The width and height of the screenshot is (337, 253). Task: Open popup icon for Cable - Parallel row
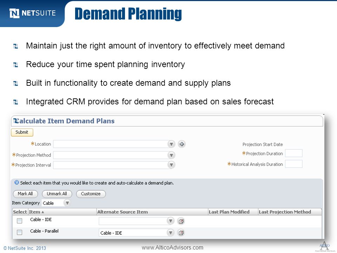(x=181, y=233)
